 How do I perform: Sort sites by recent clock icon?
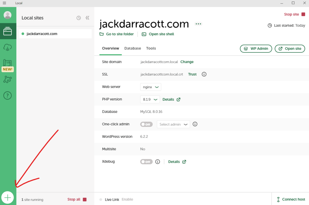point(79,18)
